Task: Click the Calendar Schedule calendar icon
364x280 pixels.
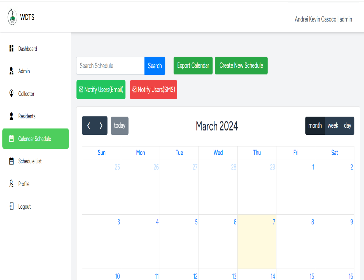Action: 11,139
